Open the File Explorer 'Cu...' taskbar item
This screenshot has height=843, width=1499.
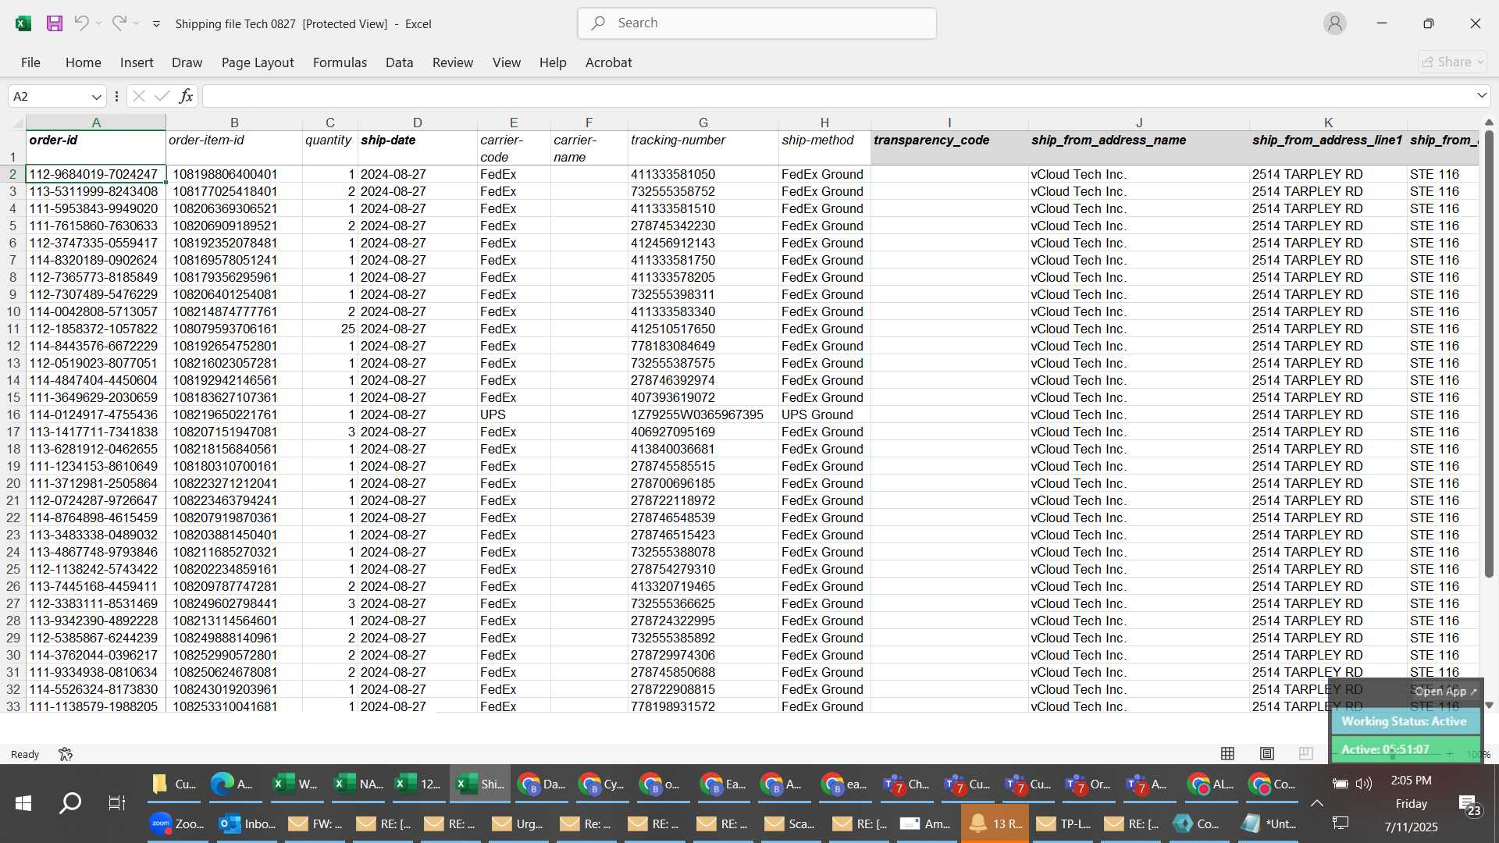(x=174, y=784)
